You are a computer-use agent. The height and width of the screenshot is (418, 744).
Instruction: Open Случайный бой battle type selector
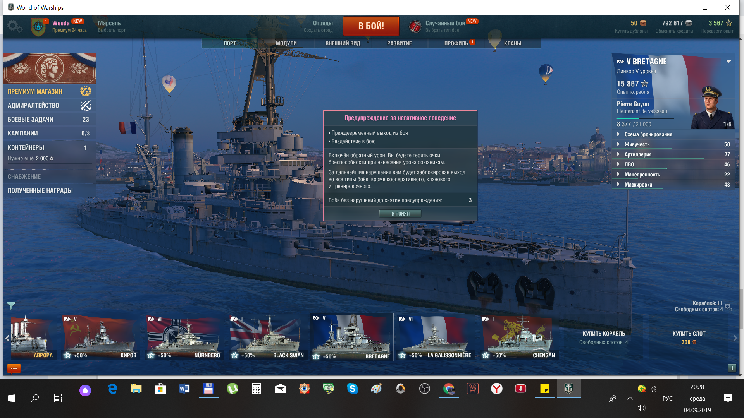(x=445, y=26)
